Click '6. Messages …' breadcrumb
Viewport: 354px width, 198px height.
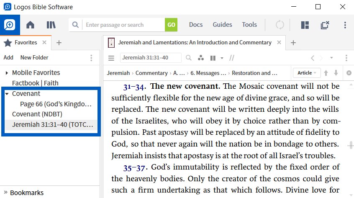tap(208, 73)
